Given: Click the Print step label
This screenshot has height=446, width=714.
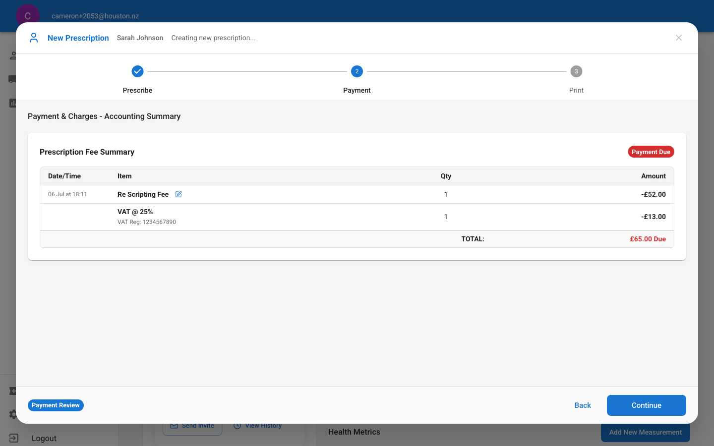Looking at the screenshot, I should (576, 90).
